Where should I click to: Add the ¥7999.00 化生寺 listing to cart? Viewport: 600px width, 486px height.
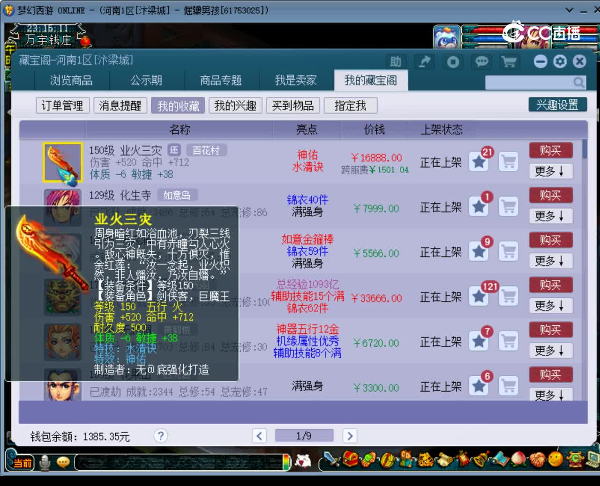[x=509, y=206]
